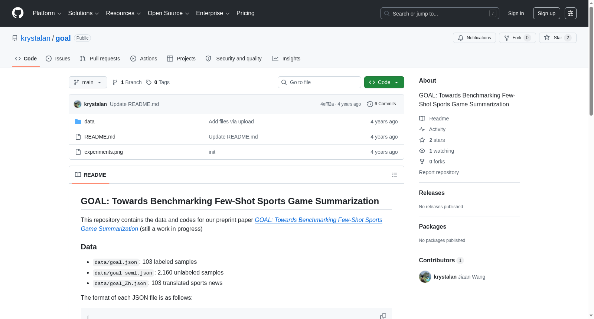Click the book icon next to Readme
Viewport: 594px width, 319px height.
click(x=422, y=119)
